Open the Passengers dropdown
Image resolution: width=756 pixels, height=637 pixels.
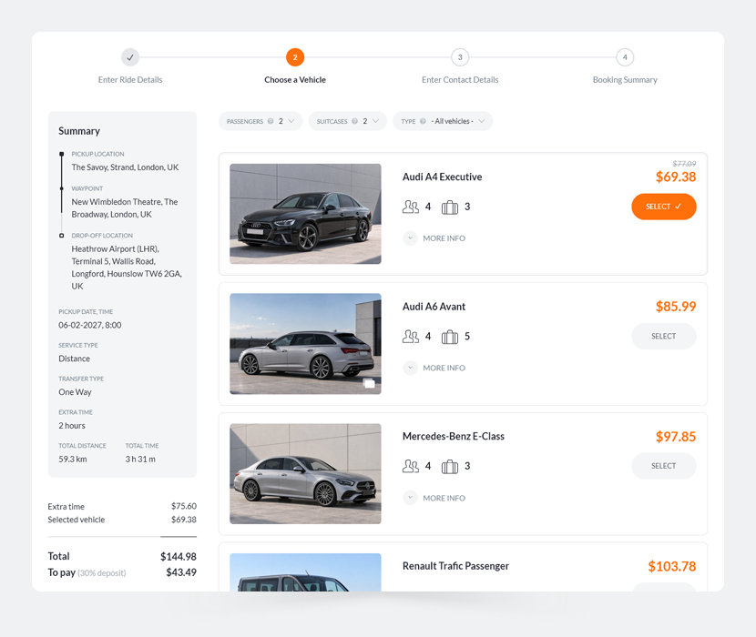261,121
